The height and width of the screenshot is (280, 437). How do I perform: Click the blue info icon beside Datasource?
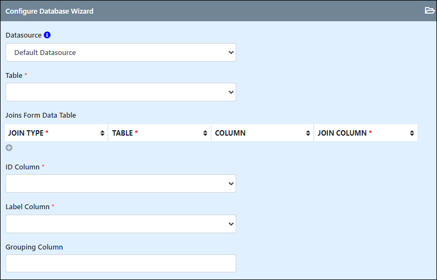pyautogui.click(x=47, y=35)
